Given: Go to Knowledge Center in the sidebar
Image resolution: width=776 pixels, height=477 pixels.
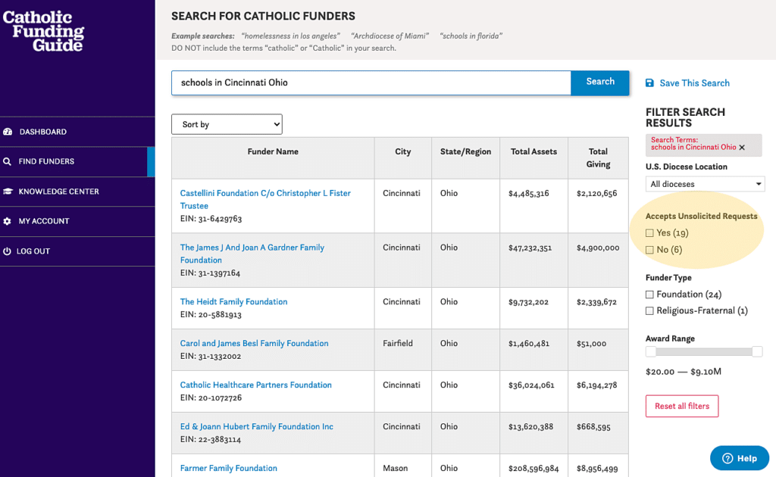Looking at the screenshot, I should click(x=77, y=192).
